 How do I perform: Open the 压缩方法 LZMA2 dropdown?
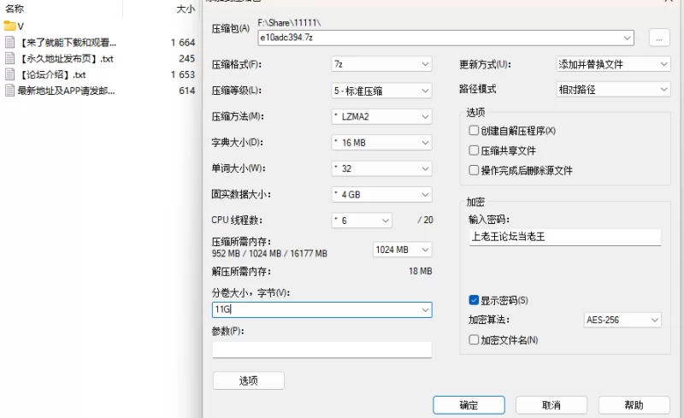(x=381, y=116)
